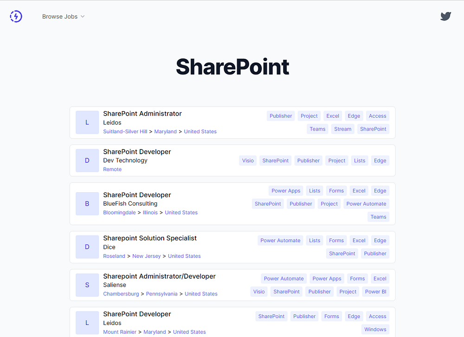This screenshot has width=464, height=337.
Task: Follow the Roseland location link
Action: click(x=114, y=256)
